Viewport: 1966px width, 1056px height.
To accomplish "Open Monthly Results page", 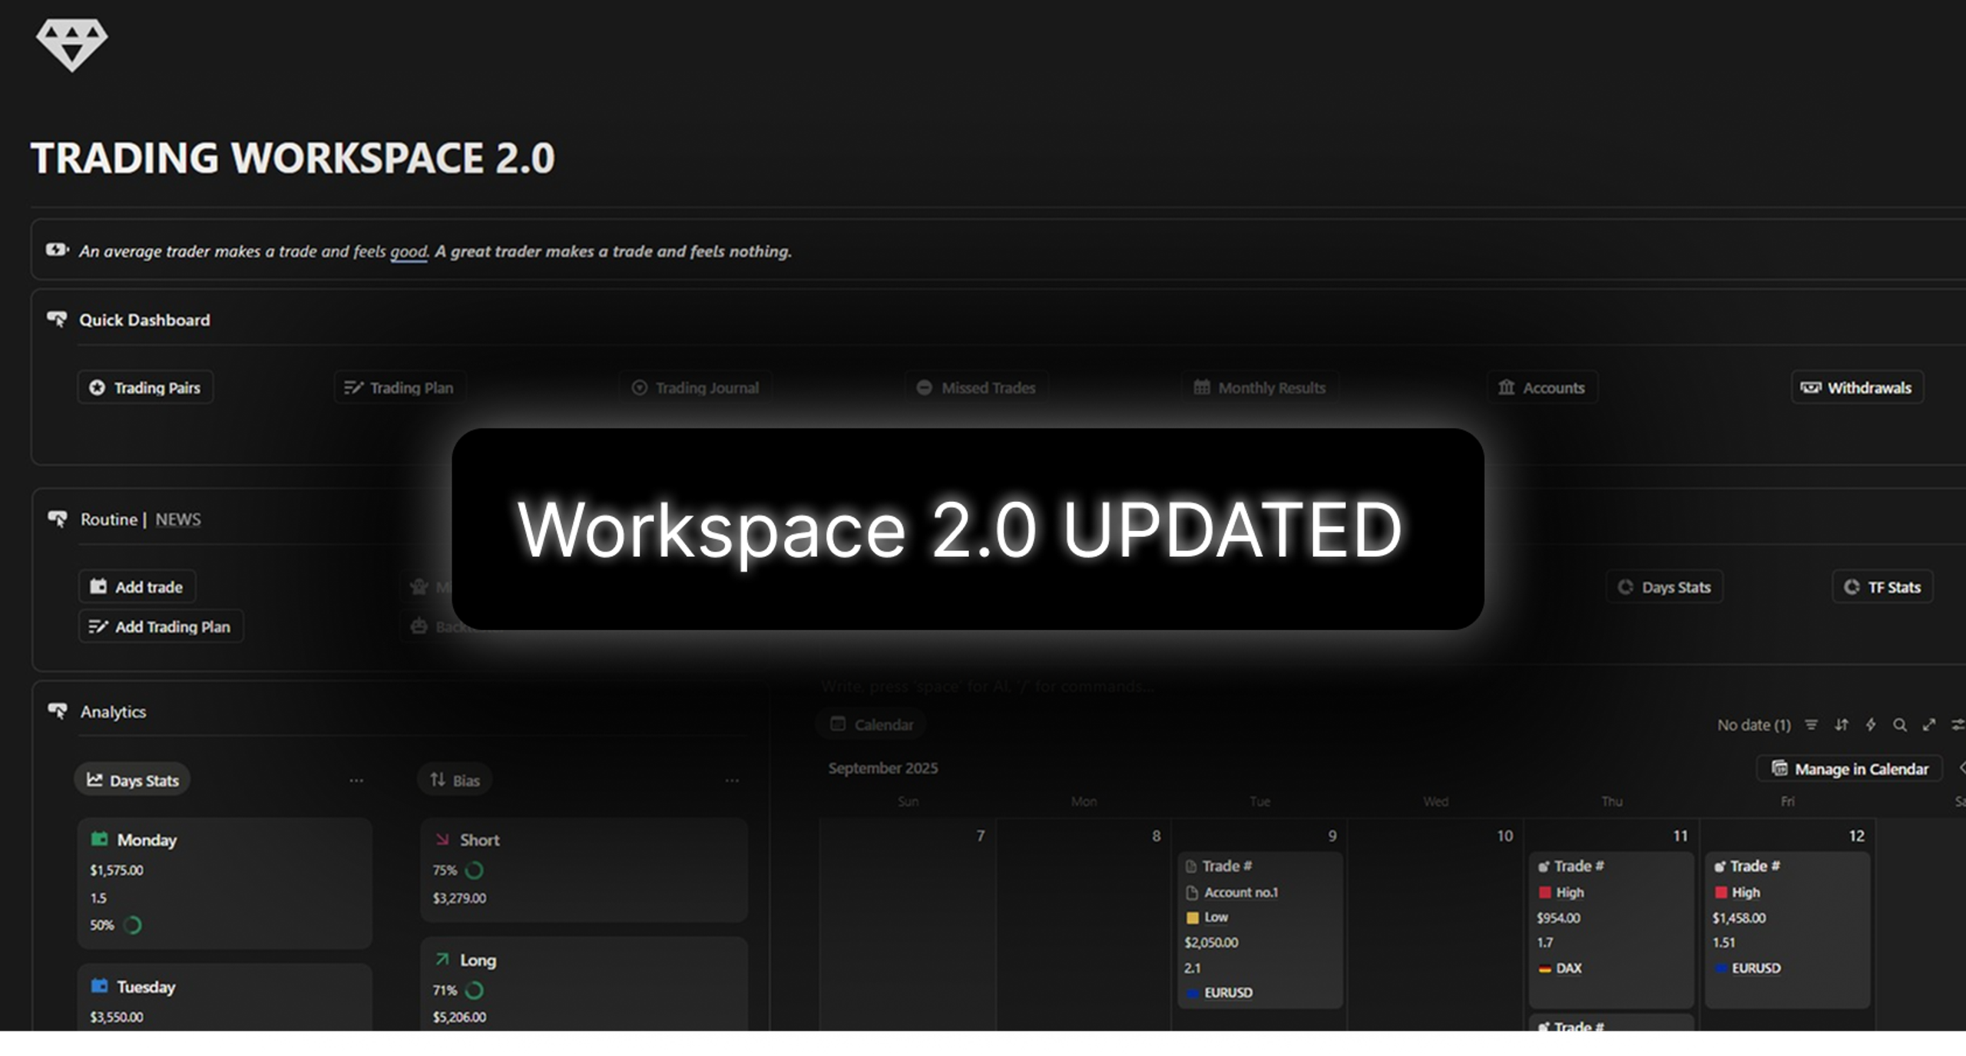I will [x=1259, y=388].
